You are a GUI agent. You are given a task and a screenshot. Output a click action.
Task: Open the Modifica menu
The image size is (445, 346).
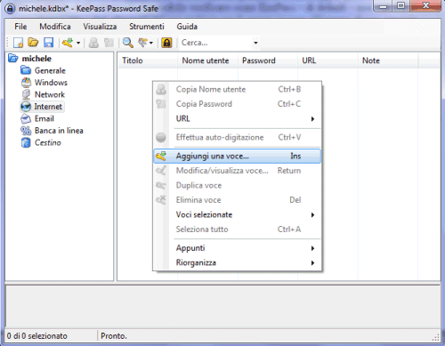[55, 27]
